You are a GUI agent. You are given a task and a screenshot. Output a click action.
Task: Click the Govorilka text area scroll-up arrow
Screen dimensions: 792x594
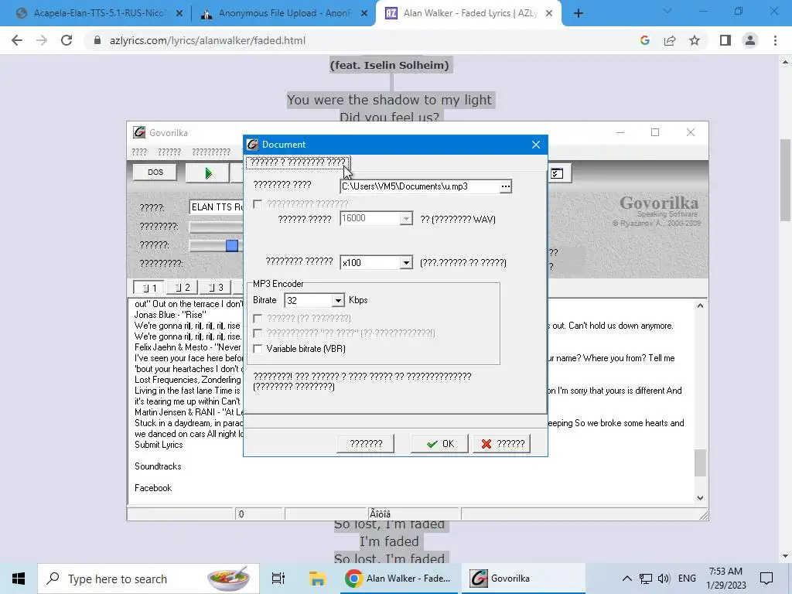coord(700,306)
